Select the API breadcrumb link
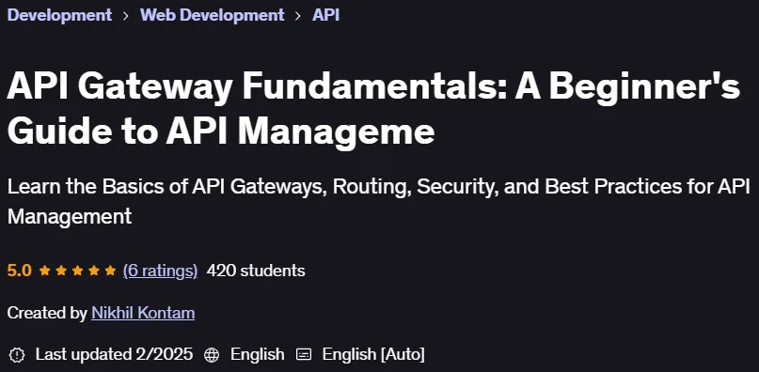The width and height of the screenshot is (759, 372). click(325, 15)
